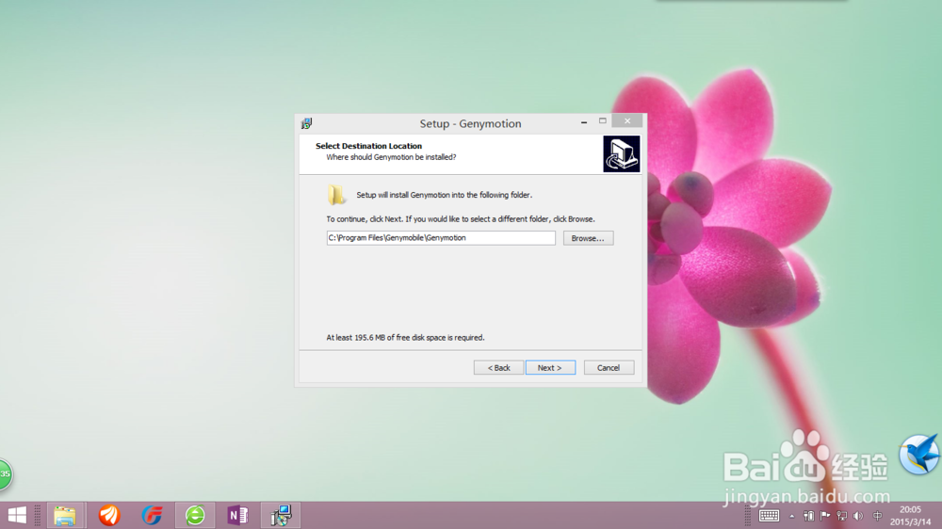This screenshot has width=942, height=529.
Task: Show hidden tray icons arrow
Action: [x=792, y=517]
